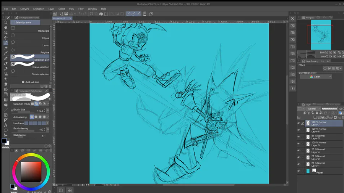This screenshot has height=193, width=344.
Task: Select the Eyedropper tool
Action: (6, 53)
